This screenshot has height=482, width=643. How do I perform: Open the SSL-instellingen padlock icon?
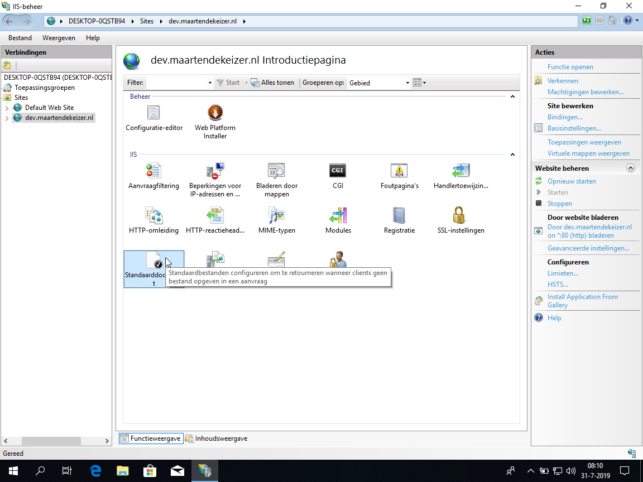coord(459,215)
